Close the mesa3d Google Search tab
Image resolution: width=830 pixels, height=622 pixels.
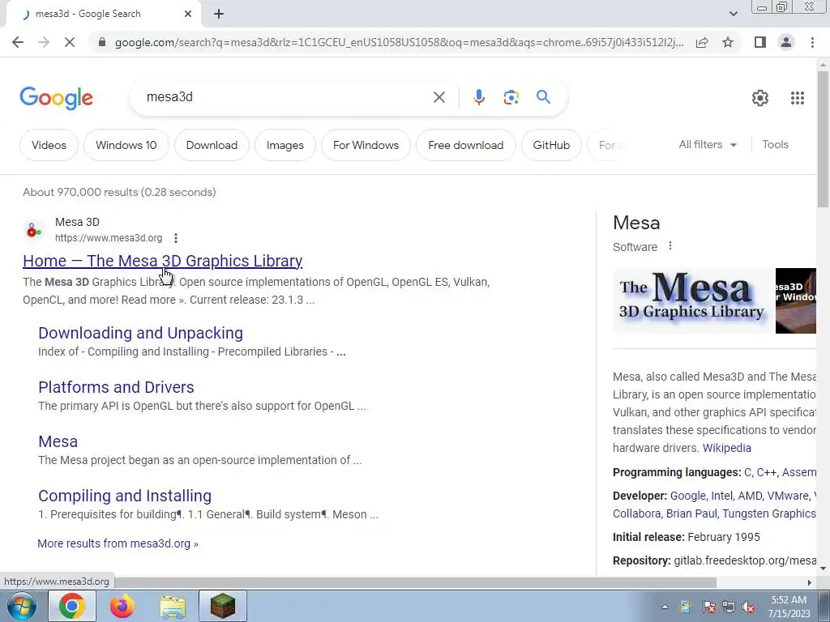coord(188,15)
